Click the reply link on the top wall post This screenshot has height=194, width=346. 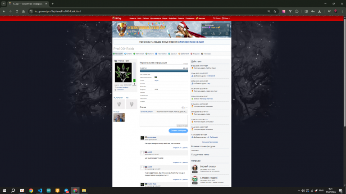[x=177, y=148]
